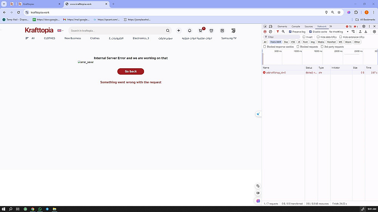Click the feed icon in Krafttopia header

point(222,31)
